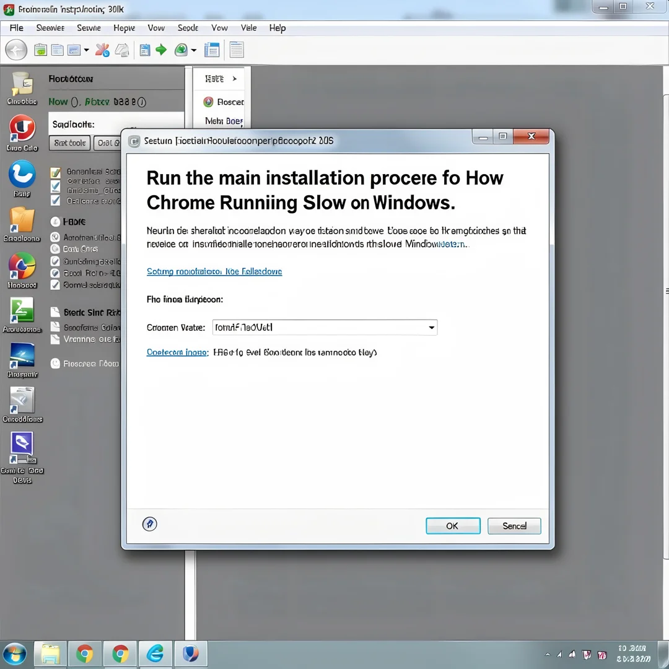Click the Vrennne document item
669x669 pixels.
point(85,339)
